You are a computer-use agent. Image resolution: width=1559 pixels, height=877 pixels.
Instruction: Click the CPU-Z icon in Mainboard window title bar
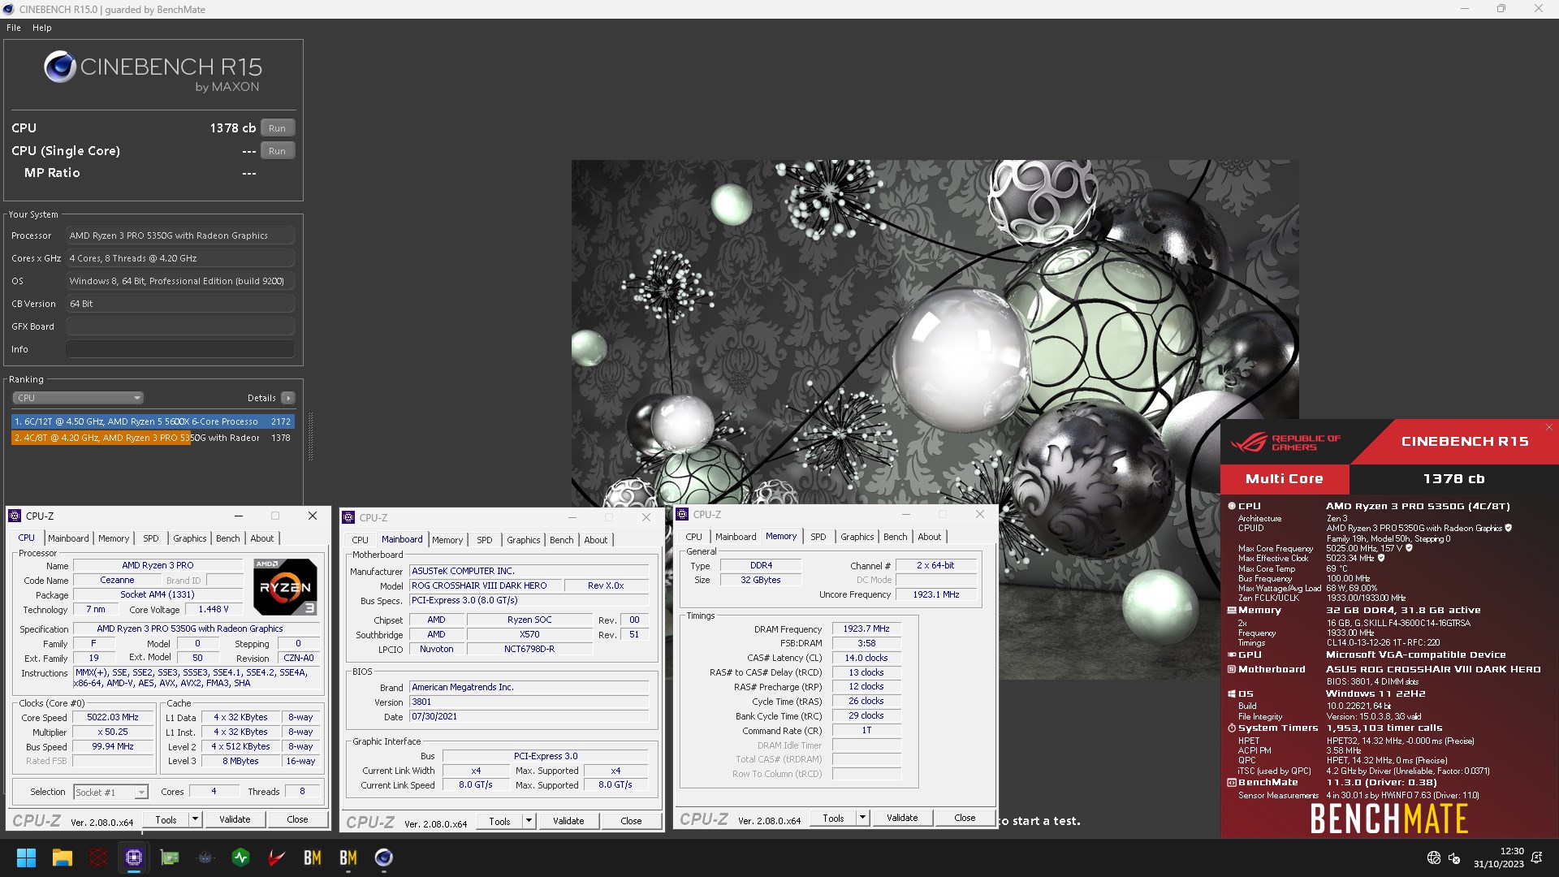click(348, 517)
